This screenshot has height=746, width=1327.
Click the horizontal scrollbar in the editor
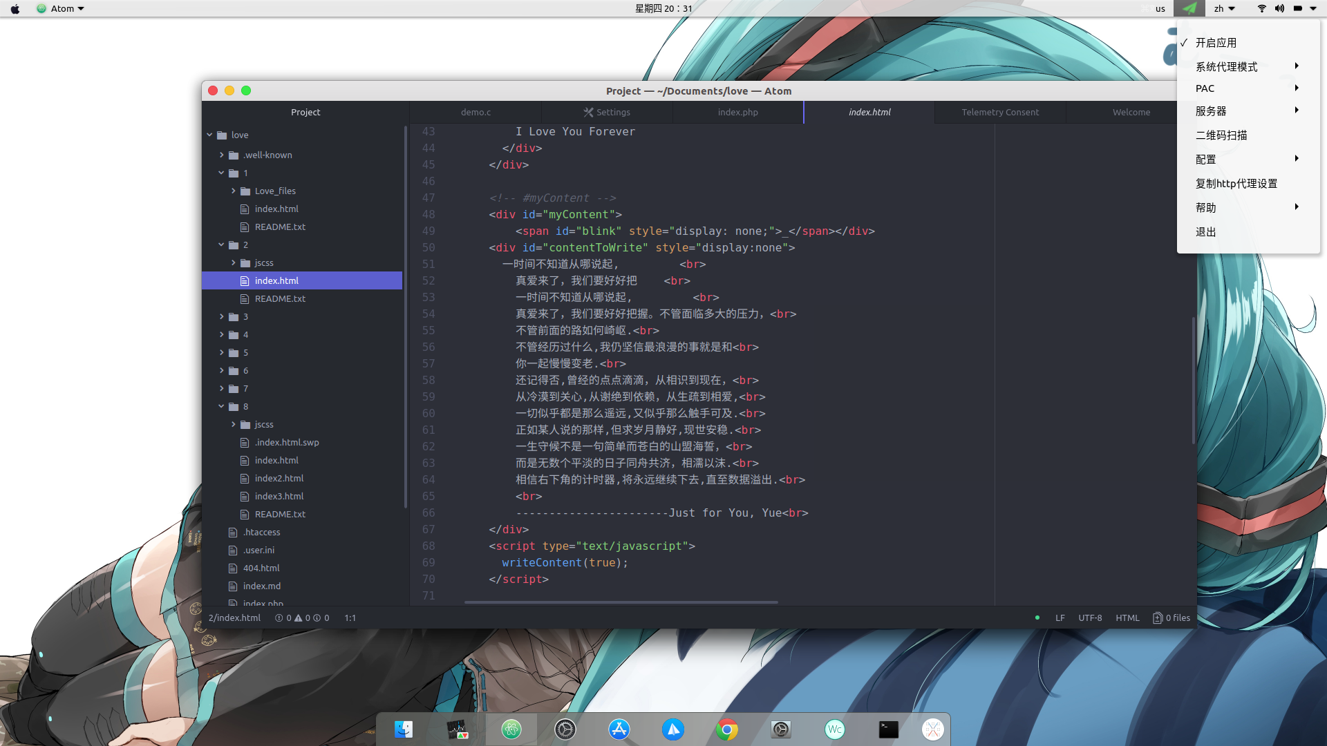621,602
